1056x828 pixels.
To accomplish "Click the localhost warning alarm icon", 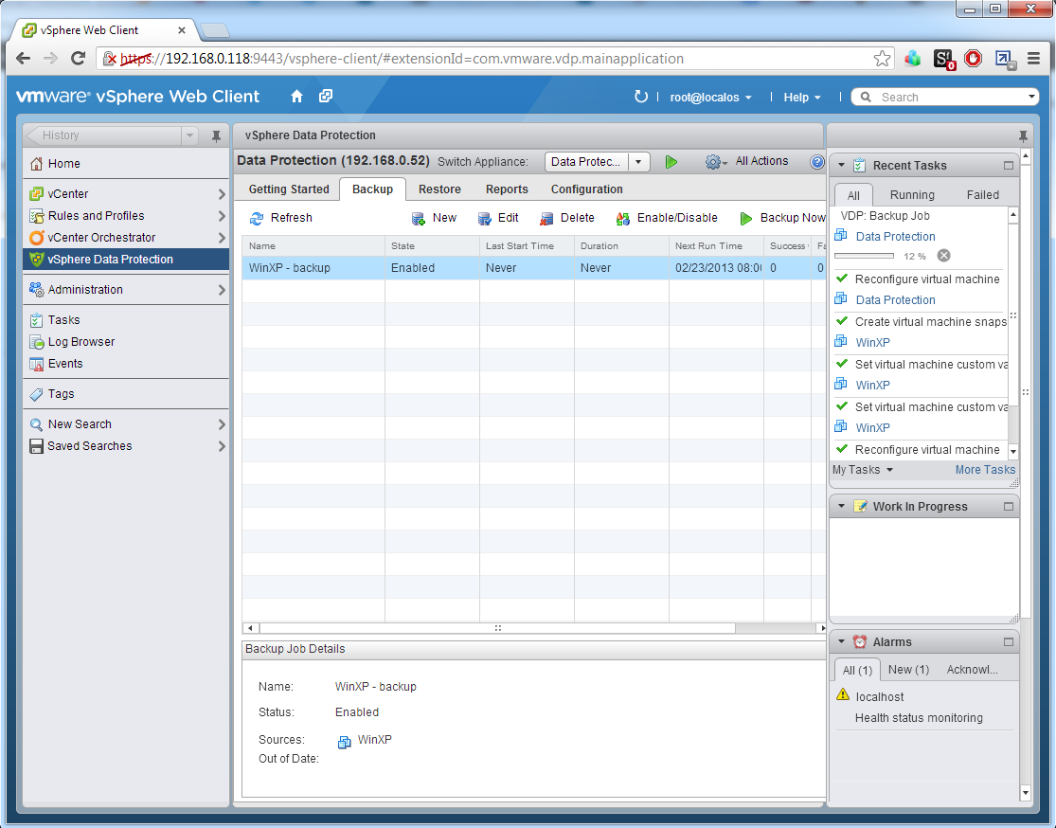I will [x=843, y=694].
